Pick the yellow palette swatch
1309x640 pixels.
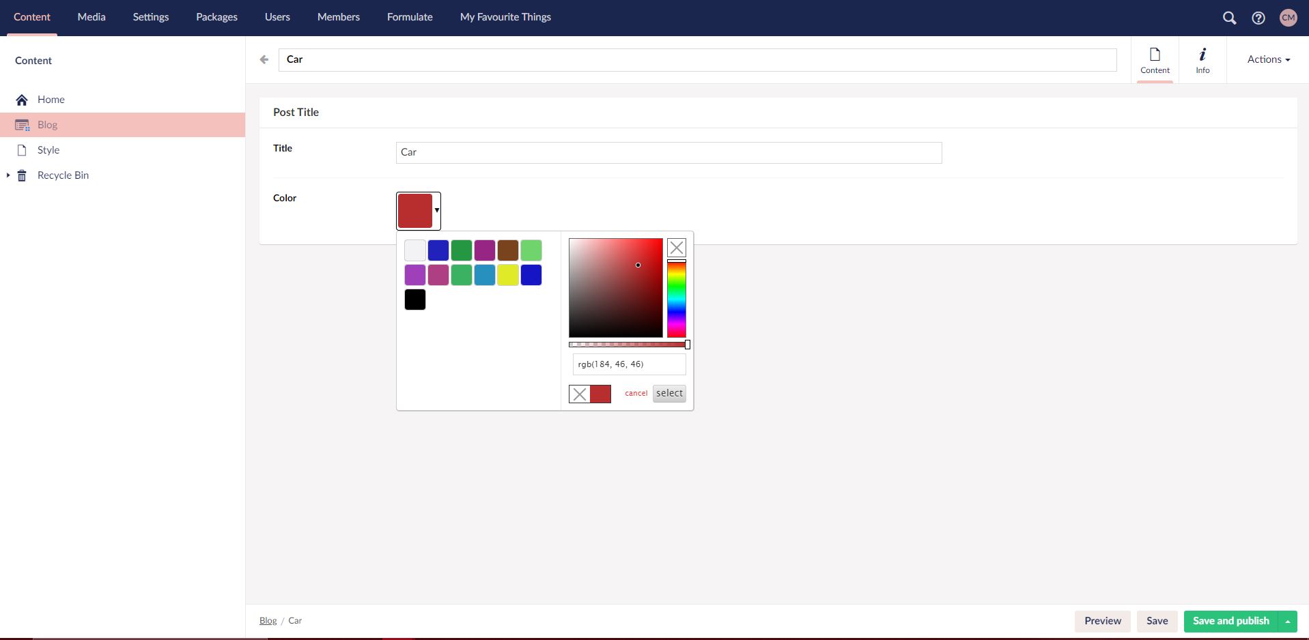[508, 275]
